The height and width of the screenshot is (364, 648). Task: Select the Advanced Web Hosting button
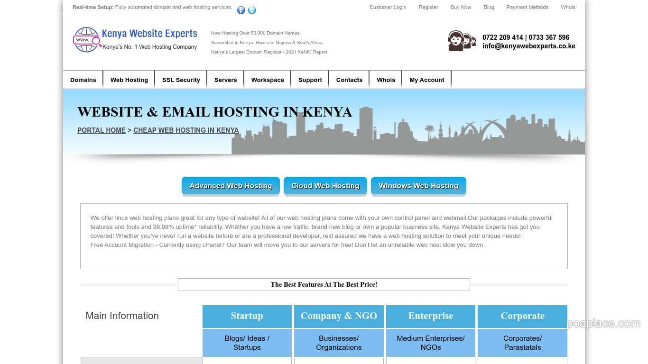tap(231, 185)
